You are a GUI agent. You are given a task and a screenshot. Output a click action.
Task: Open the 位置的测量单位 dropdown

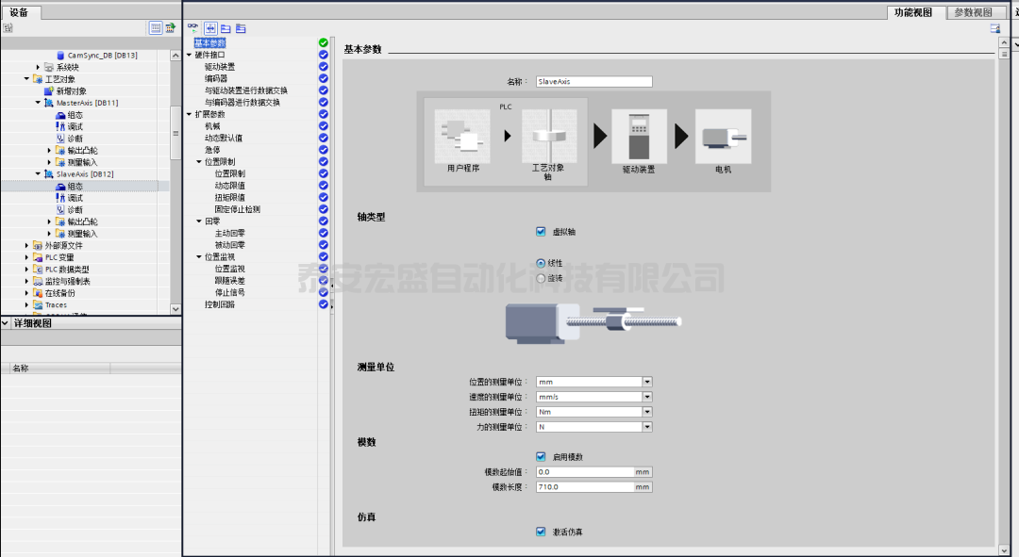tap(647, 382)
